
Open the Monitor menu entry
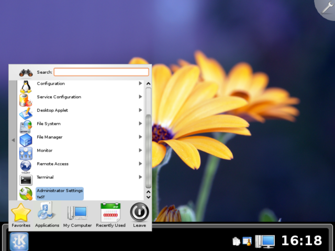[80, 153]
